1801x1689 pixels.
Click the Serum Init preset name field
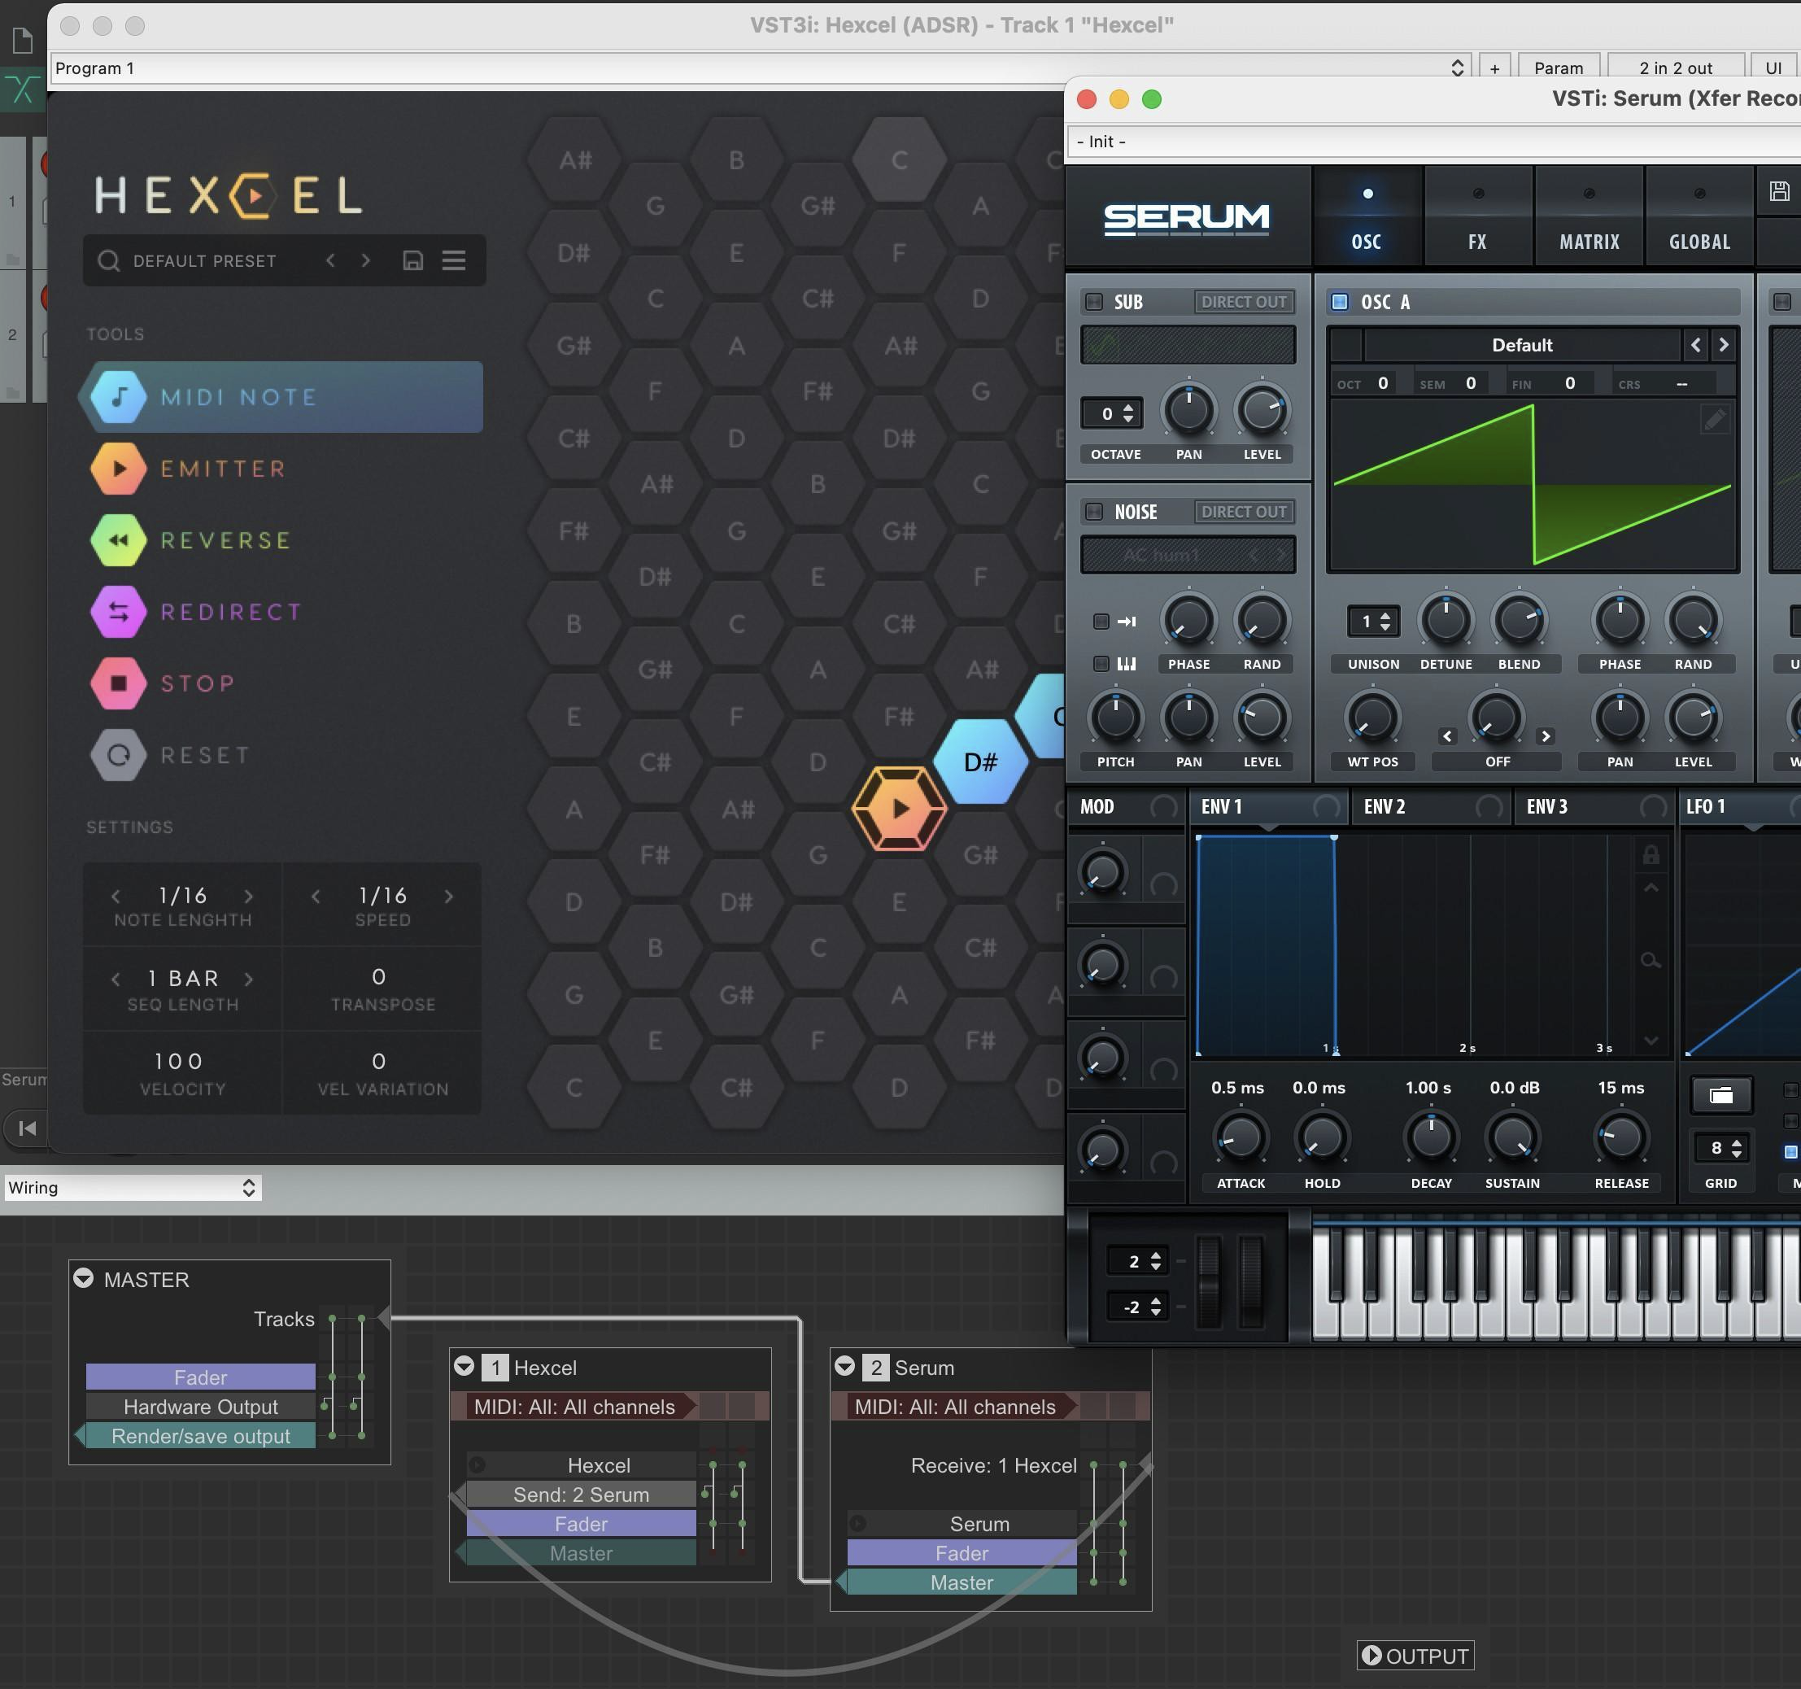coord(1434,142)
